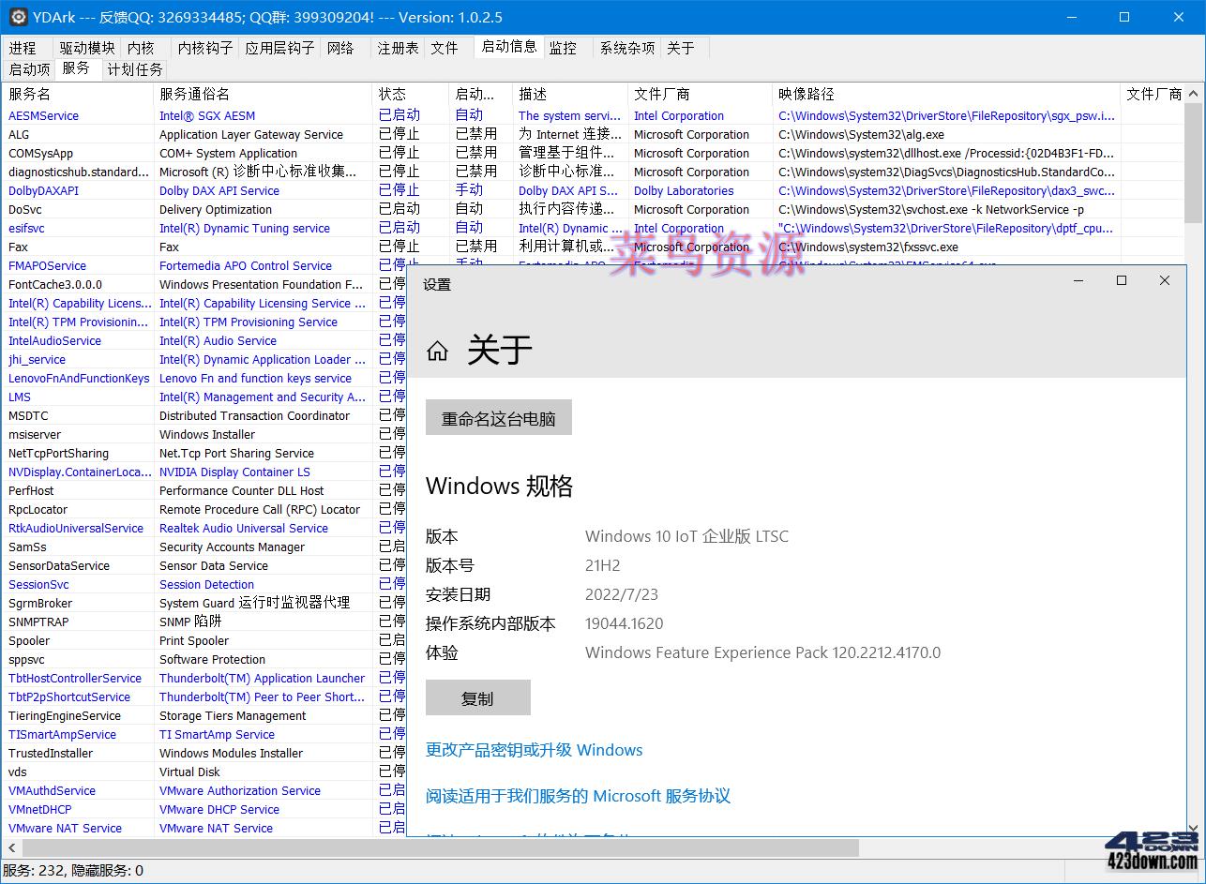Image resolution: width=1206 pixels, height=884 pixels.
Task: Open the 计划任务 tab
Action: point(135,68)
